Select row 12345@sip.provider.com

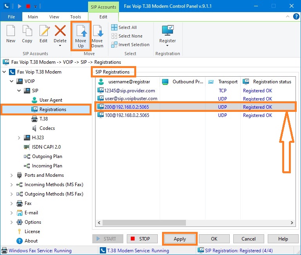click(195, 91)
